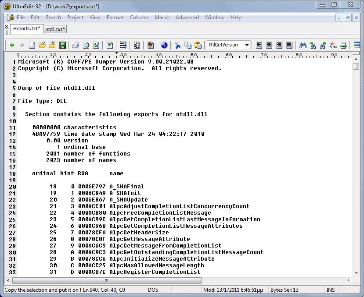
Task: Click the vertical scrollbar thumb
Action: click(356, 66)
